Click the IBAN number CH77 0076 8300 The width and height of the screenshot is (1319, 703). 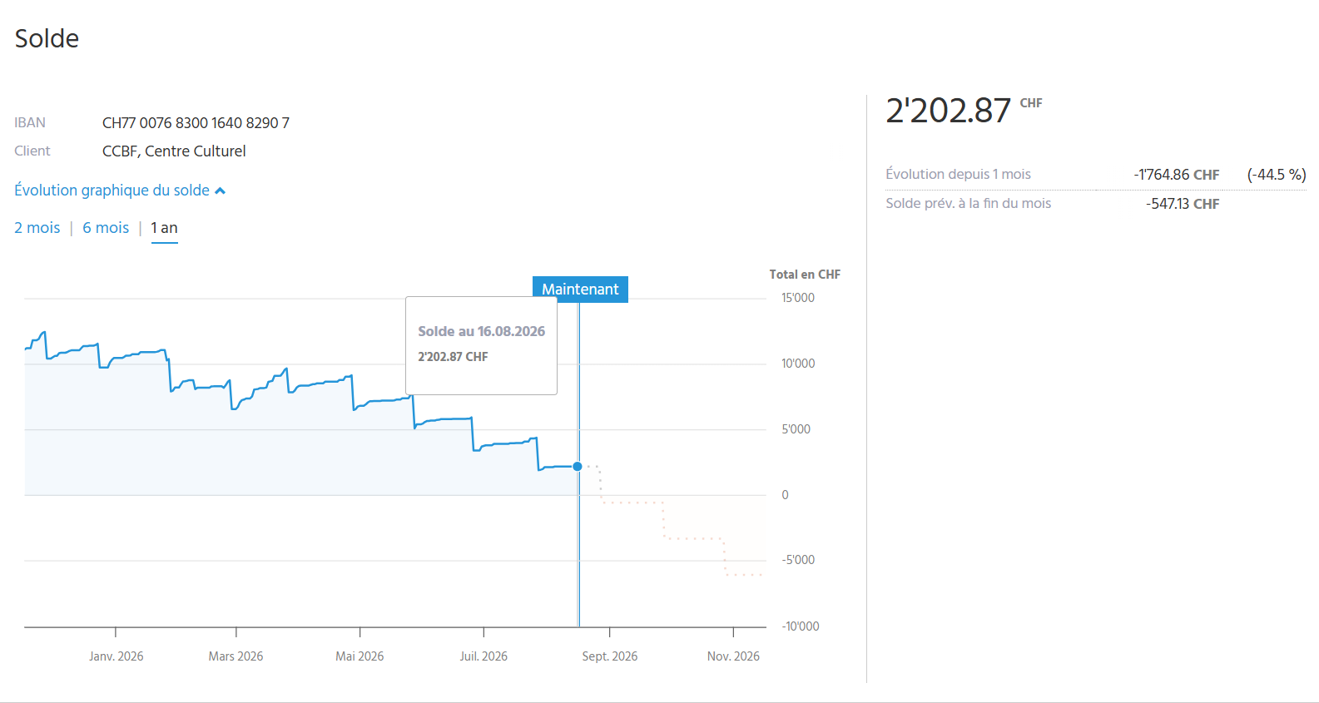click(196, 123)
